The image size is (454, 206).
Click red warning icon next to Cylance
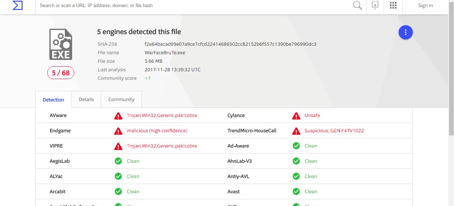(x=296, y=116)
